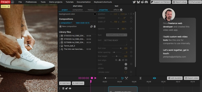This screenshot has width=202, height=92.
Task: Add keyframe for color property
Action: [x=131, y=64]
